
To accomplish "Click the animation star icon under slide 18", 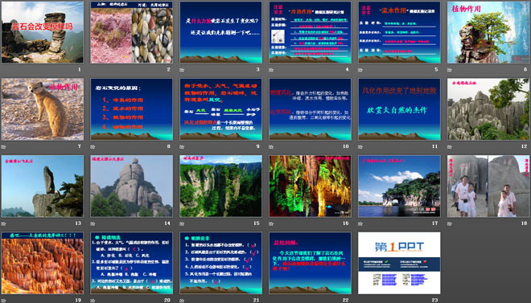I will click(x=450, y=223).
